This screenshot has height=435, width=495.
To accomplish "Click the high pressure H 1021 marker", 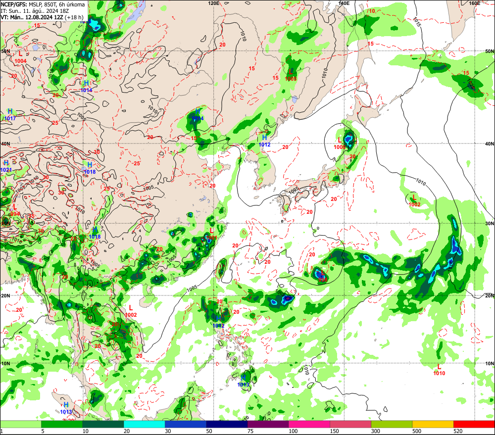I will point(6,166).
